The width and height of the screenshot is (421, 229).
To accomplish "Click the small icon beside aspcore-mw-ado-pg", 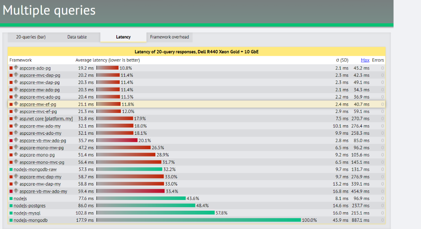I will click(16, 89).
